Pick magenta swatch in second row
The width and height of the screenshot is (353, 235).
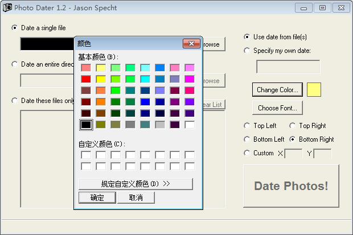click(x=190, y=79)
